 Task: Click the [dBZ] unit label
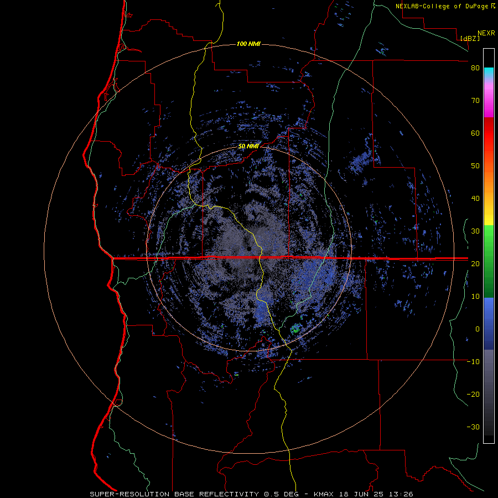(x=470, y=38)
